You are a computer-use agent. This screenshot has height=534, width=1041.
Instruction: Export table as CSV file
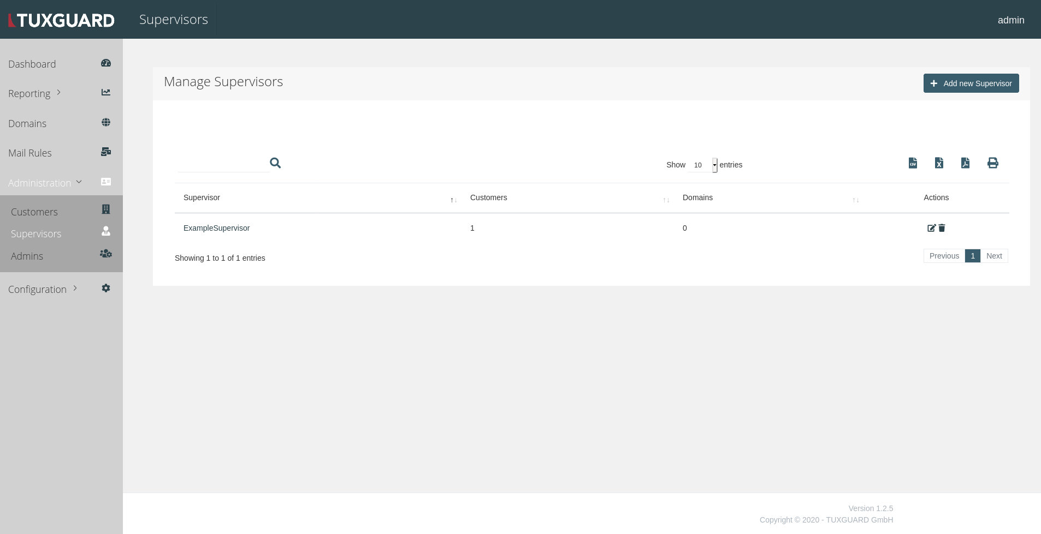click(x=913, y=163)
